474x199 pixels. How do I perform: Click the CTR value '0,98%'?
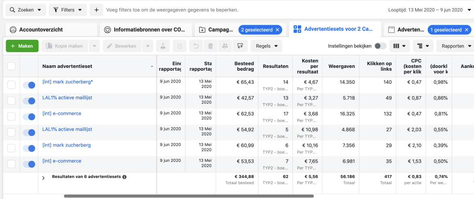coord(441,82)
